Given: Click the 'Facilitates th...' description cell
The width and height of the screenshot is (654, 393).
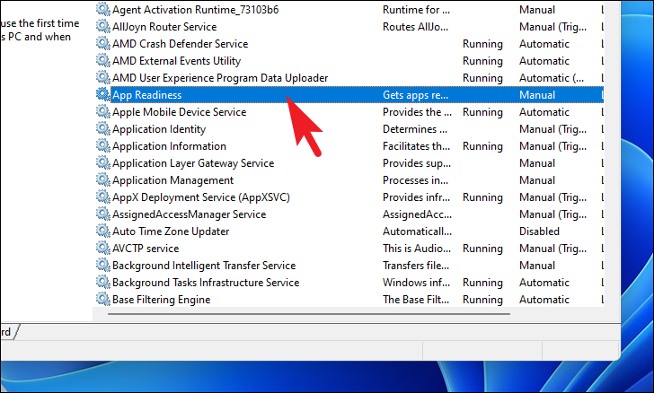Looking at the screenshot, I should [416, 146].
